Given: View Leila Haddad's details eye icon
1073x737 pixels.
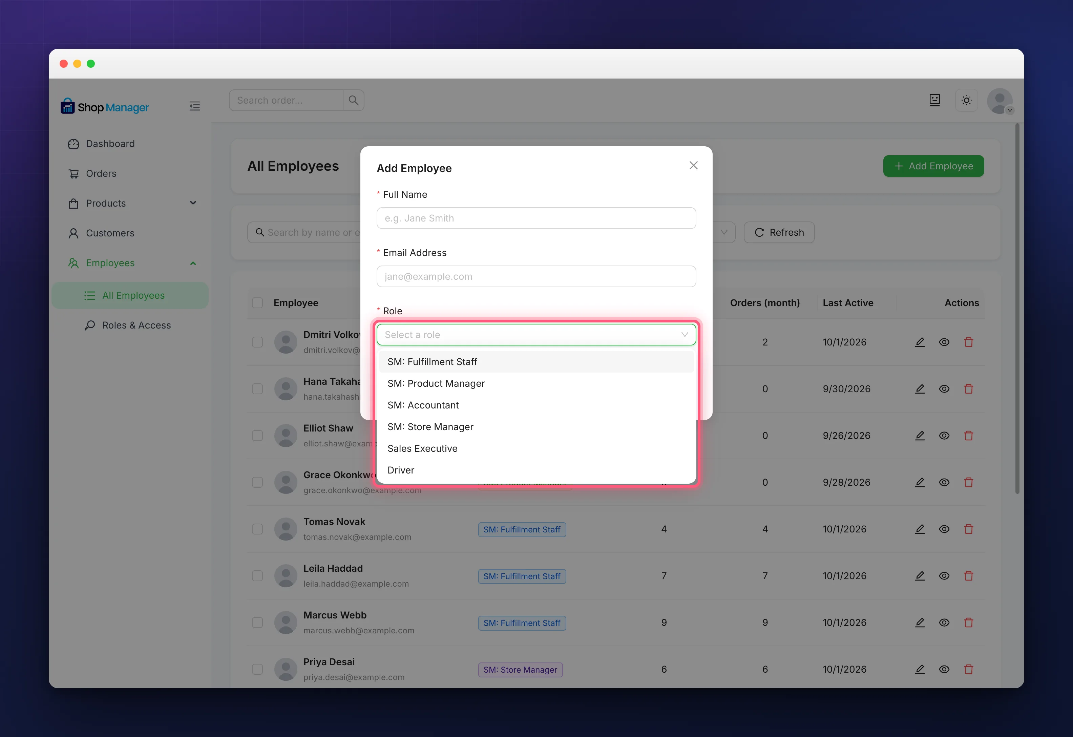Looking at the screenshot, I should pyautogui.click(x=944, y=576).
